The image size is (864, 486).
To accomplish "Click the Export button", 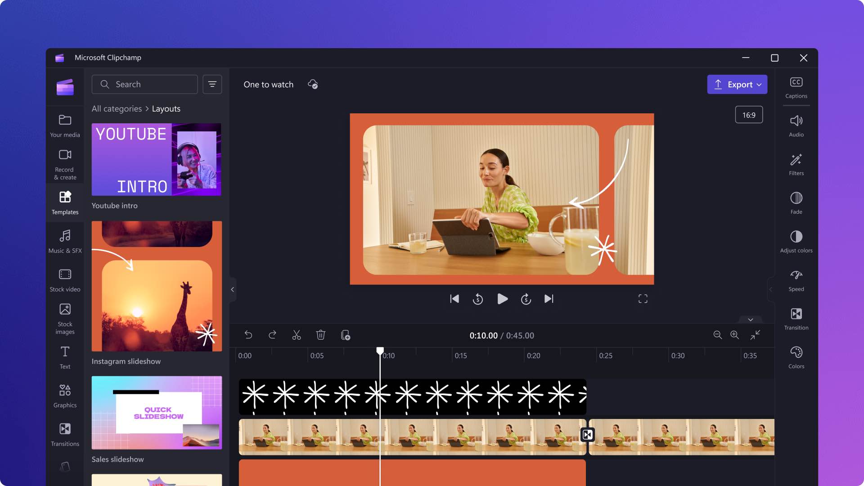I will (737, 84).
